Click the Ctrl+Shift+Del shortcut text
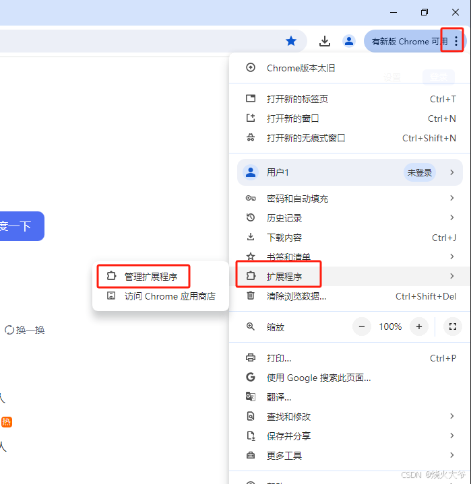 coord(426,296)
